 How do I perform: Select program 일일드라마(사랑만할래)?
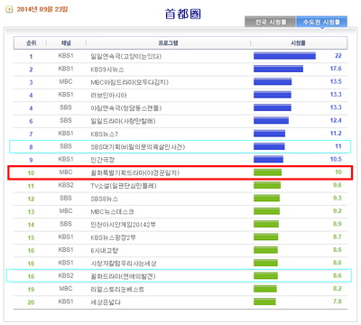click(x=123, y=121)
